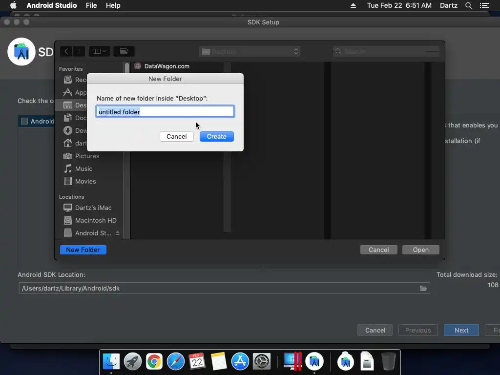Click the eject icon in menu bar
The width and height of the screenshot is (500, 375).
[x=354, y=5]
